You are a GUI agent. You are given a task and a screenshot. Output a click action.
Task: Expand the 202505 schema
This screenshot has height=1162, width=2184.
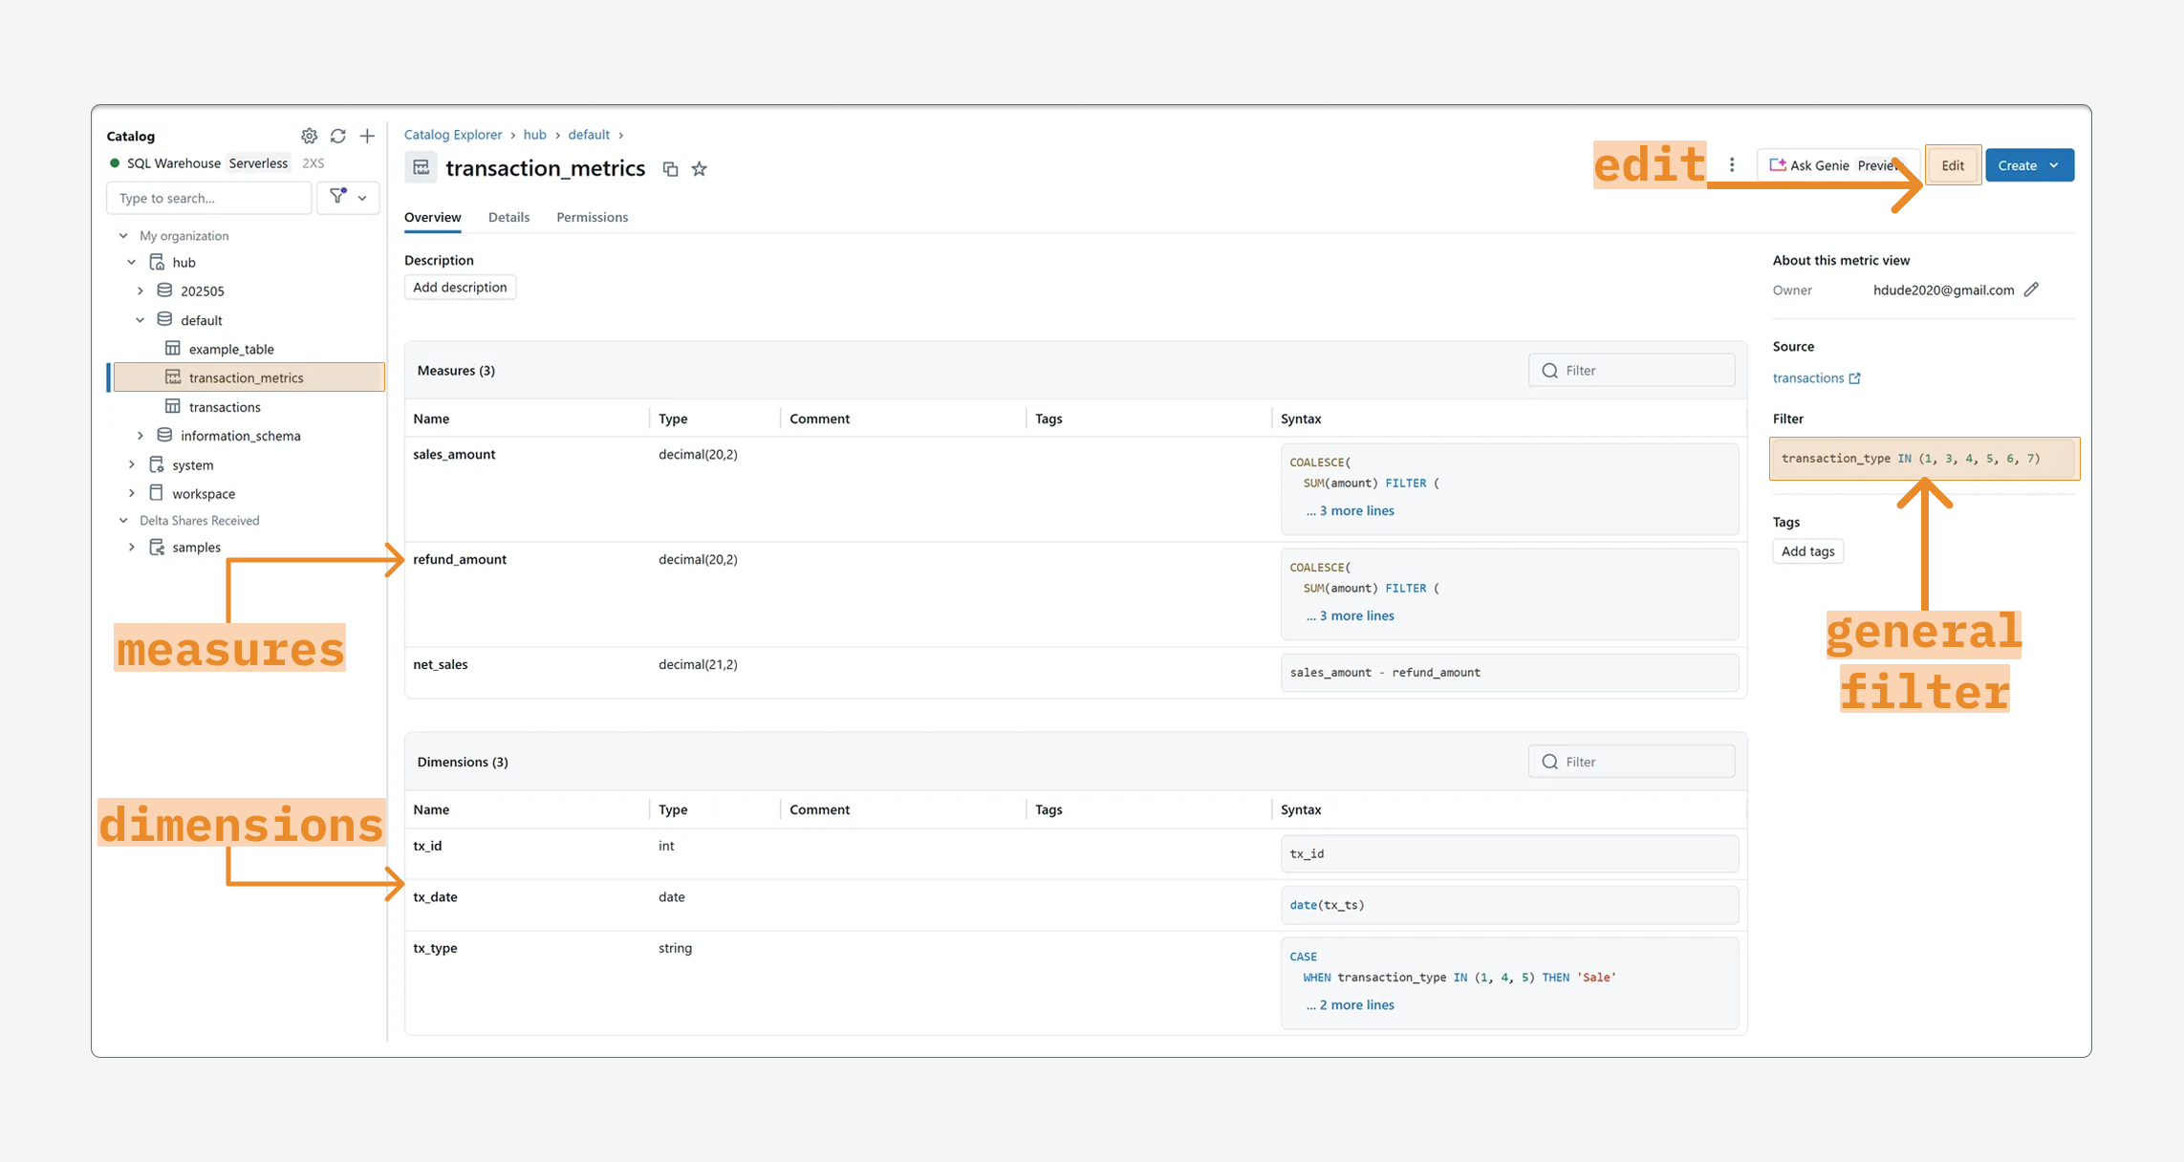pyautogui.click(x=141, y=290)
